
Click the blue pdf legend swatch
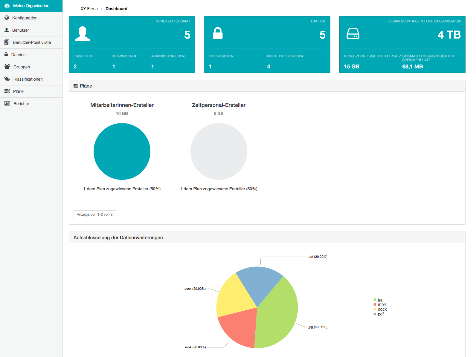pyautogui.click(x=375, y=314)
